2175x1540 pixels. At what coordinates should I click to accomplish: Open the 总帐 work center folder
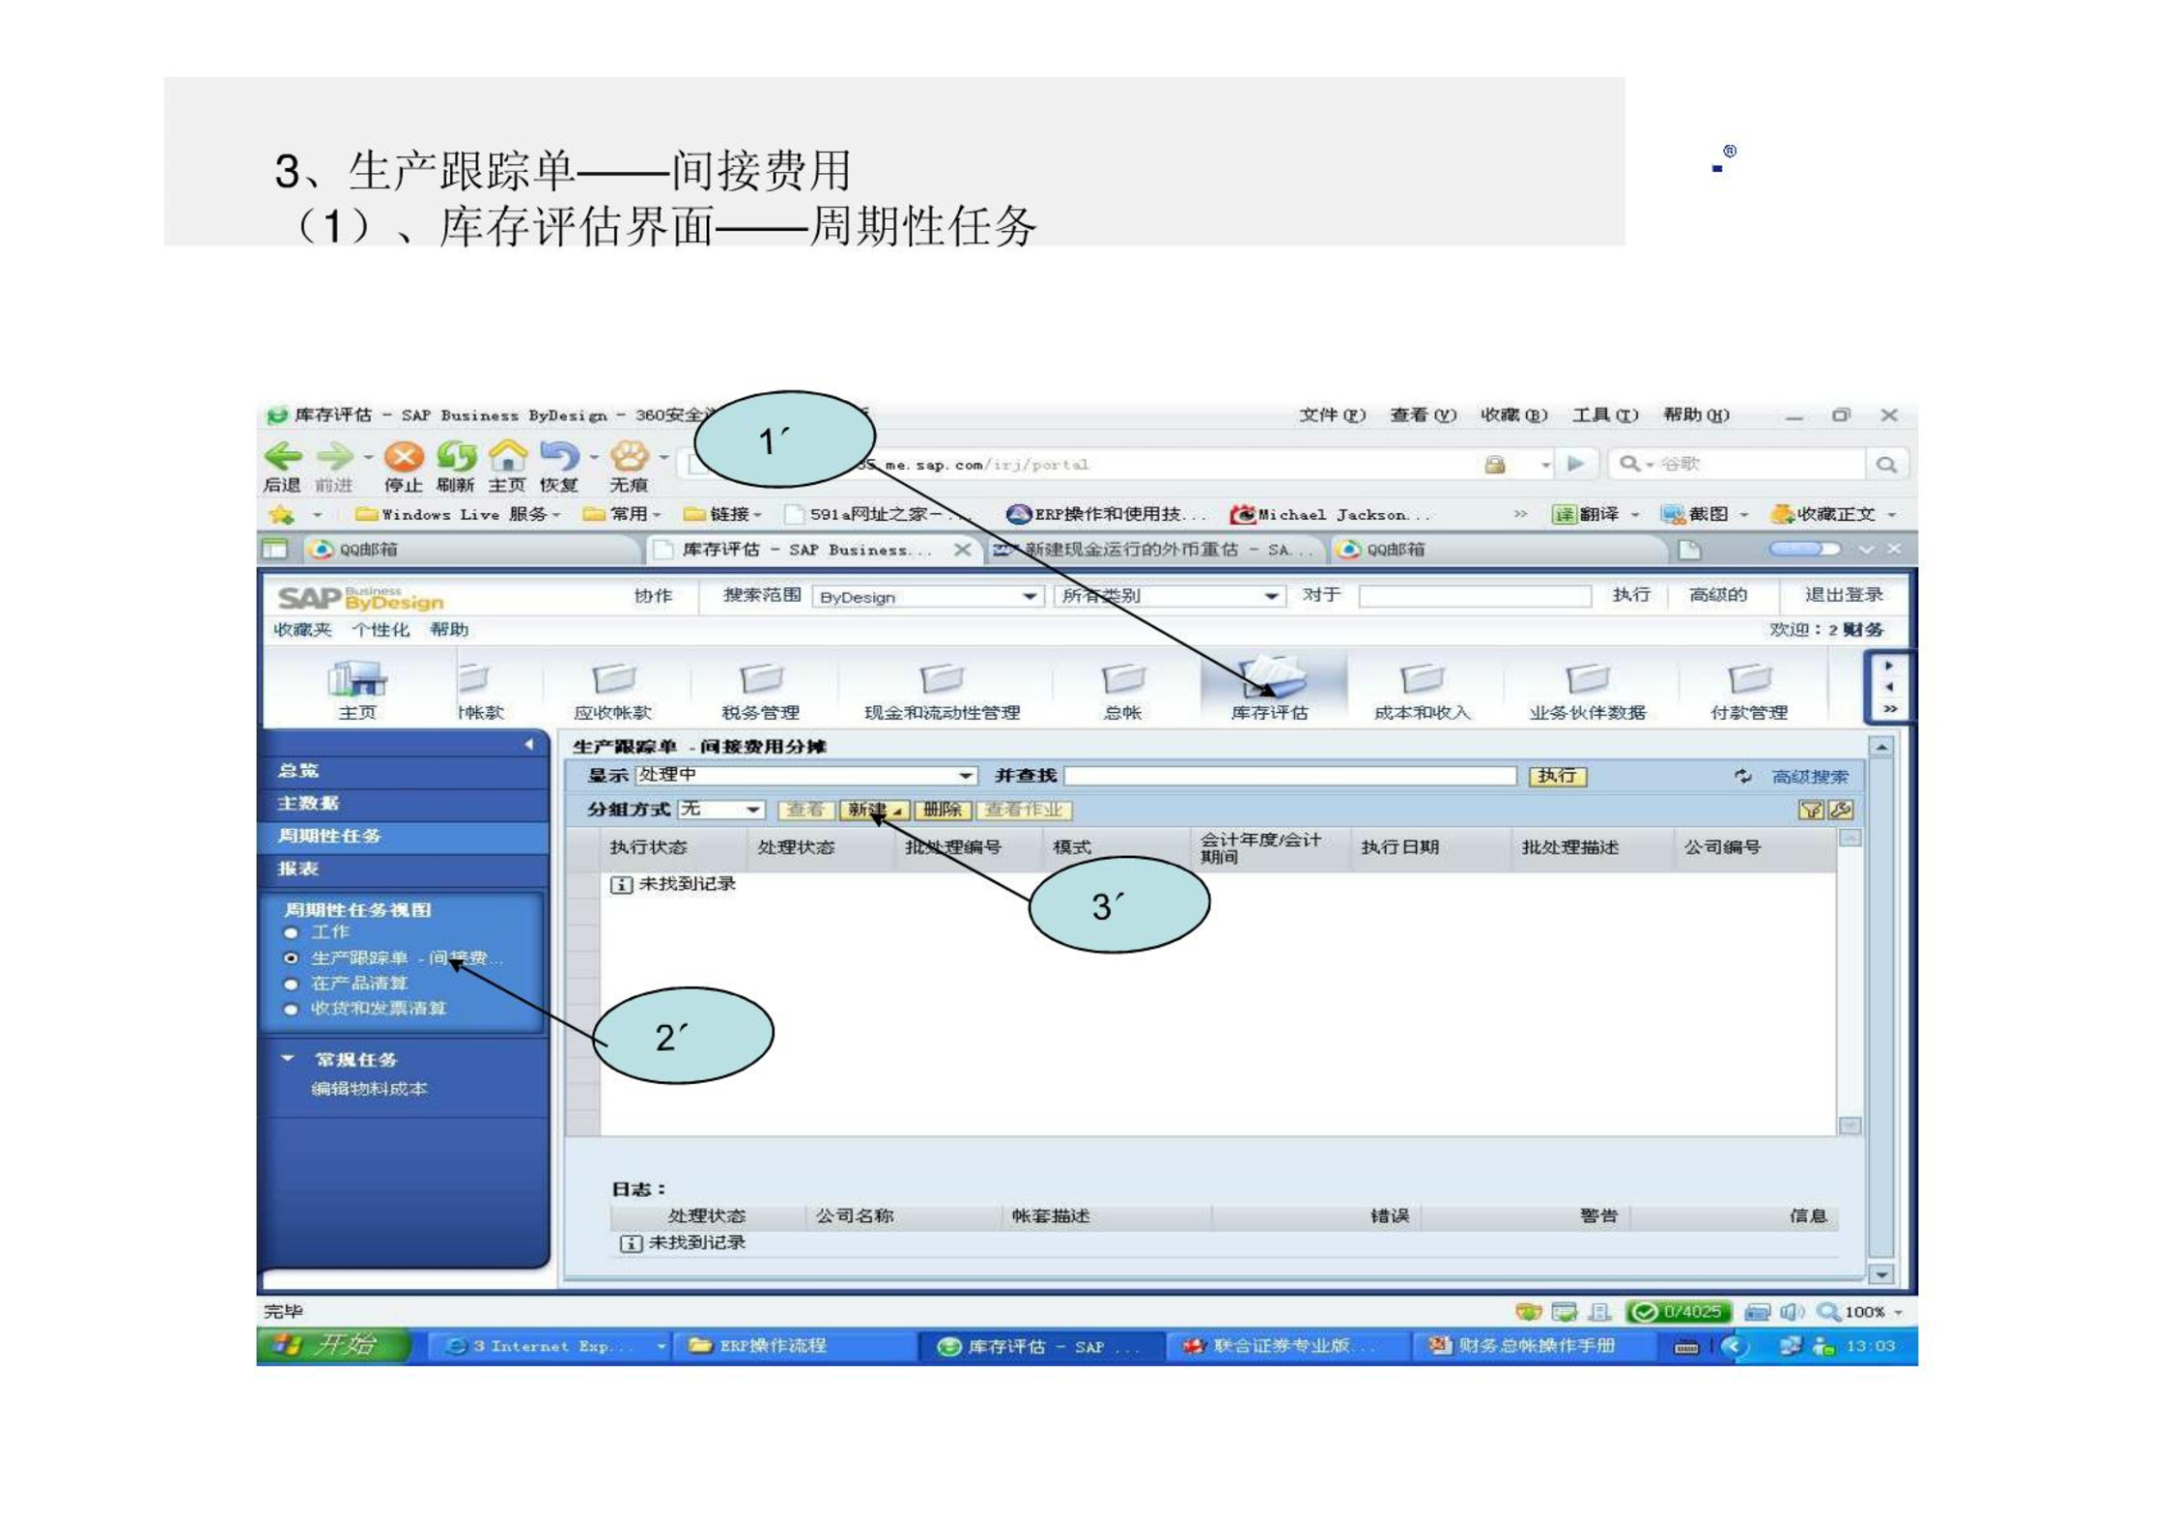[x=1122, y=678]
